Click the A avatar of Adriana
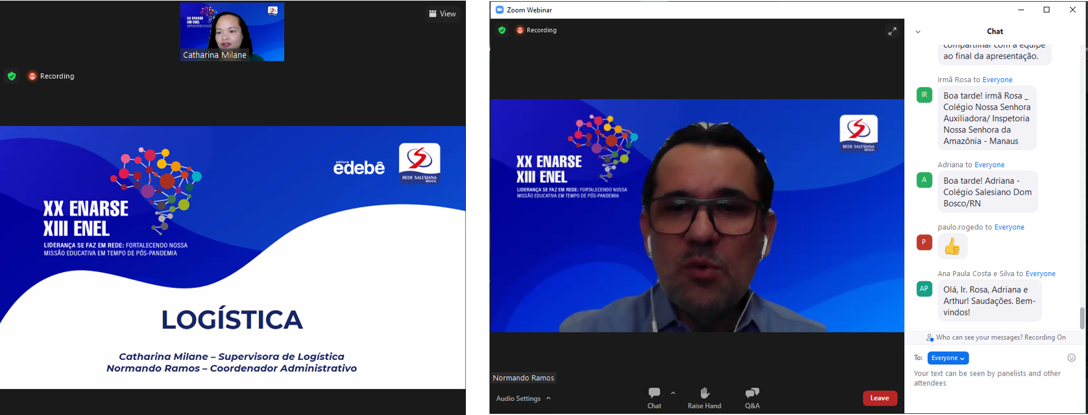 (x=924, y=180)
